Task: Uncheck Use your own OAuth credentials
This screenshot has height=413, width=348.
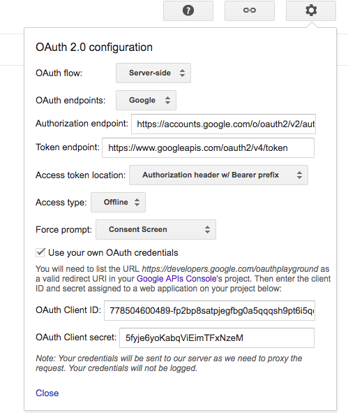Action: pyautogui.click(x=40, y=252)
